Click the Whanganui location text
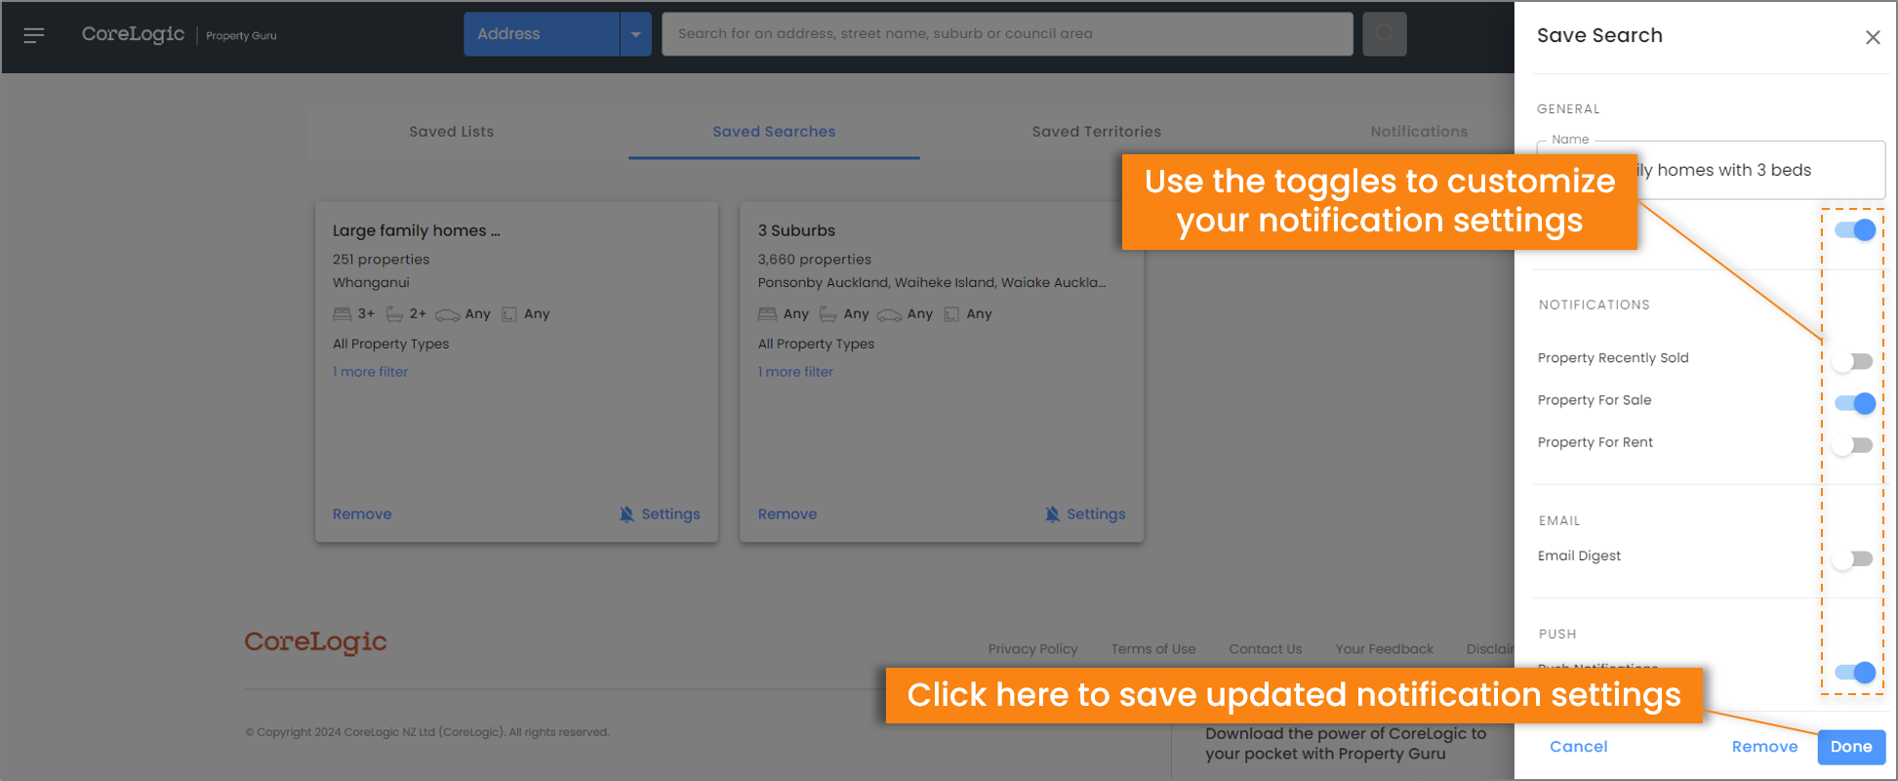The height and width of the screenshot is (781, 1898). [x=371, y=283]
